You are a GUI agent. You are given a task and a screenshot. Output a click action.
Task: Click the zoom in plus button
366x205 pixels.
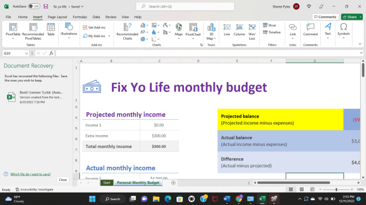click(x=352, y=189)
